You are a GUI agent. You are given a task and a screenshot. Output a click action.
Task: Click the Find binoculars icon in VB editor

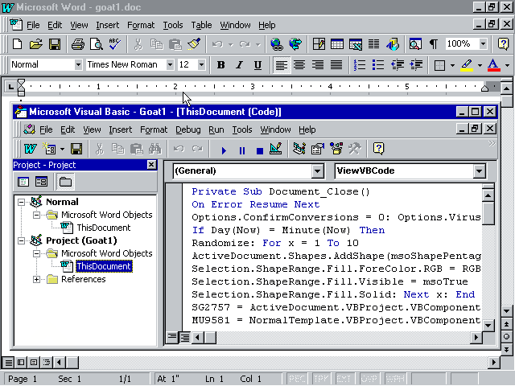coord(155,149)
